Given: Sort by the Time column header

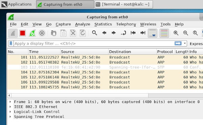Looking at the screenshot, I should click(x=44, y=52).
